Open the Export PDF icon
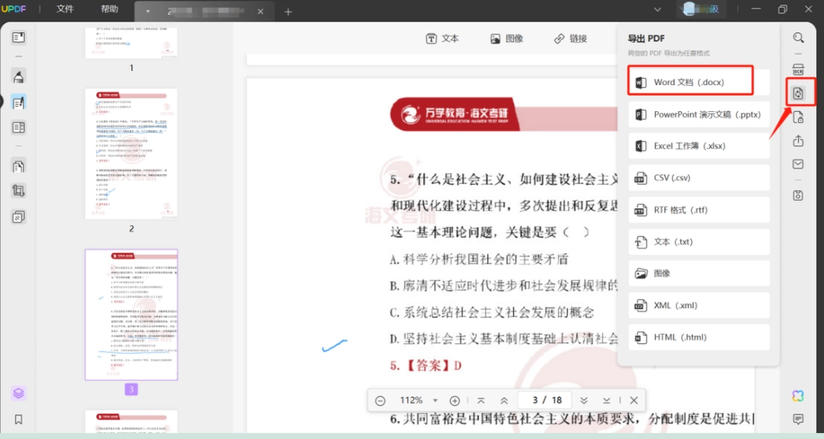Viewport: 824px width, 439px height. (x=799, y=93)
